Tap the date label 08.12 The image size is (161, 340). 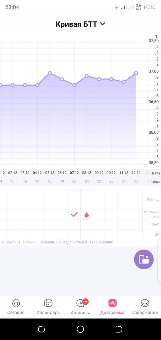(87, 173)
